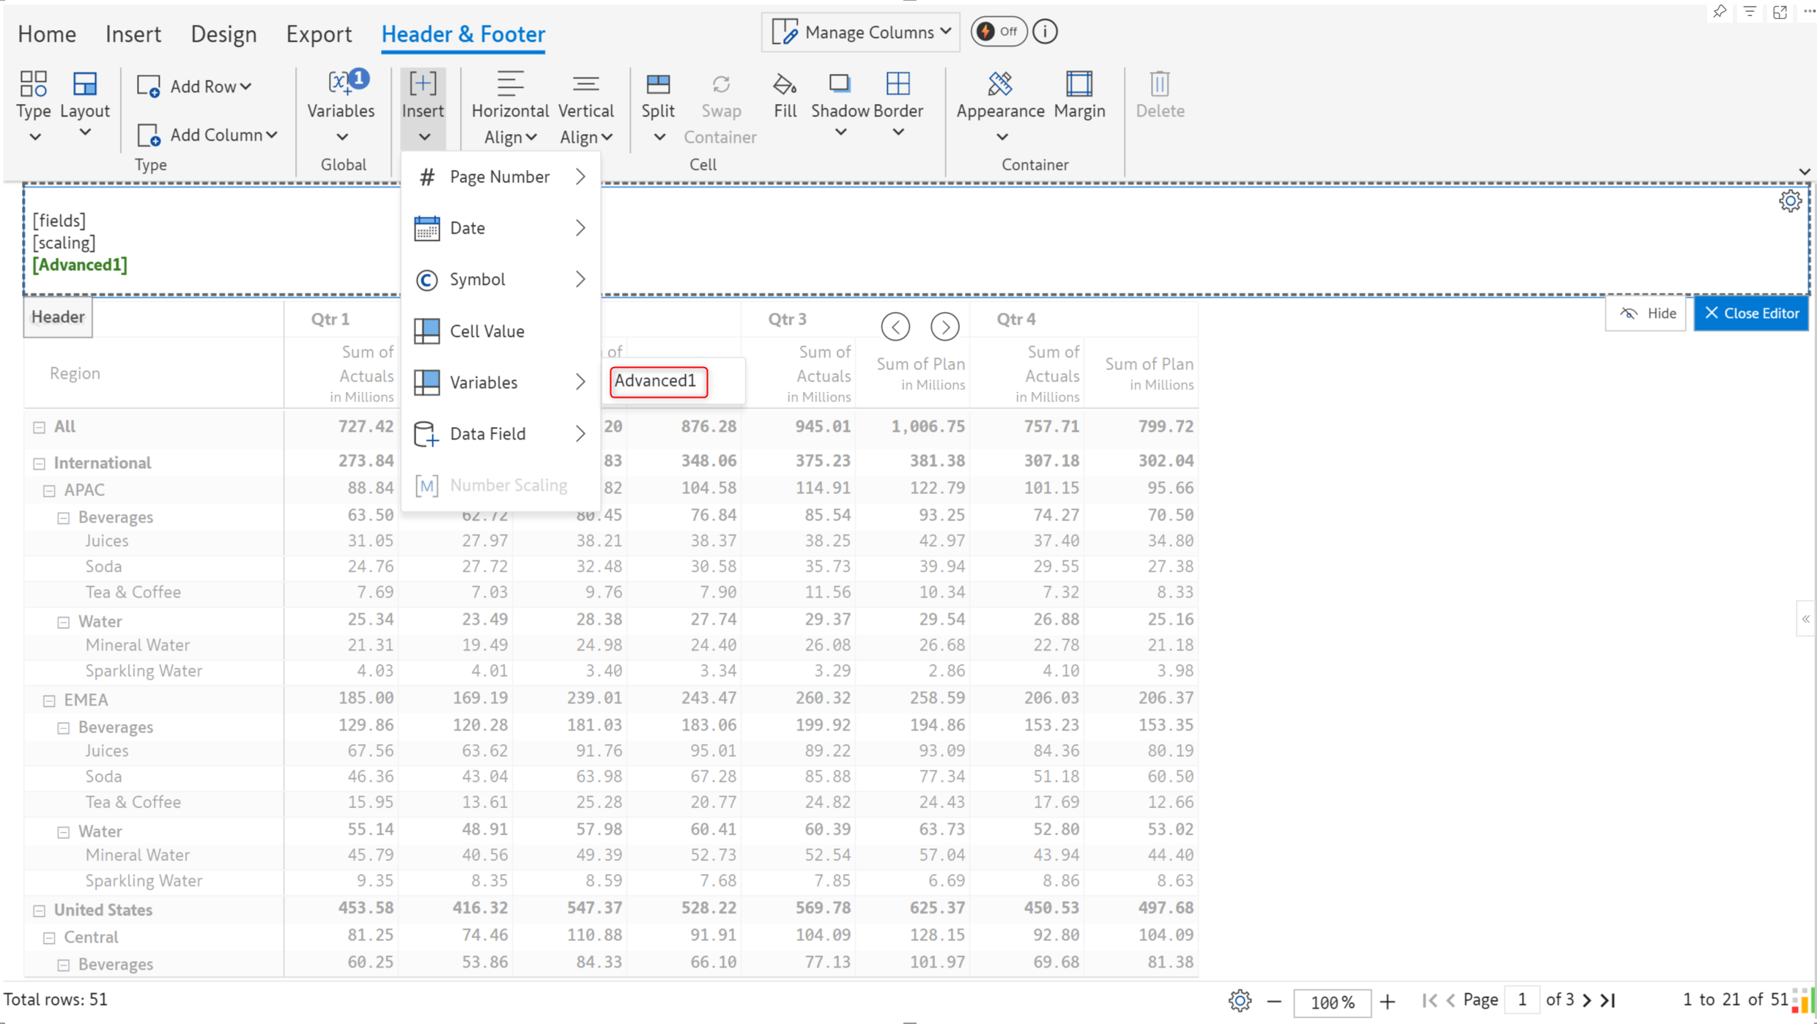Click the Fill paint bucket icon
This screenshot has height=1024, width=1817.
[784, 85]
